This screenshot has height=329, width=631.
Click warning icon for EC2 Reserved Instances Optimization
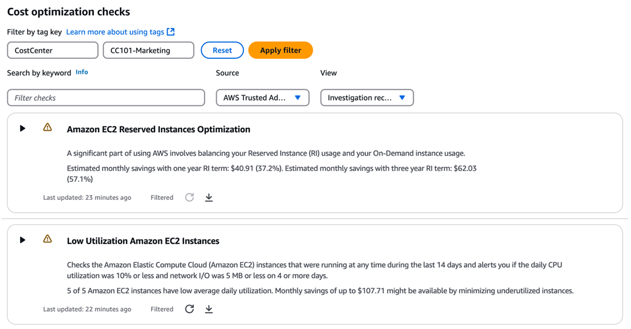[x=47, y=127]
